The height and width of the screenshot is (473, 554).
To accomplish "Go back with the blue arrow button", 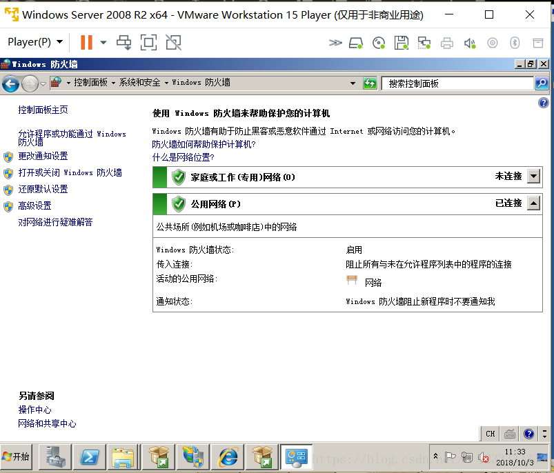I will pyautogui.click(x=10, y=84).
